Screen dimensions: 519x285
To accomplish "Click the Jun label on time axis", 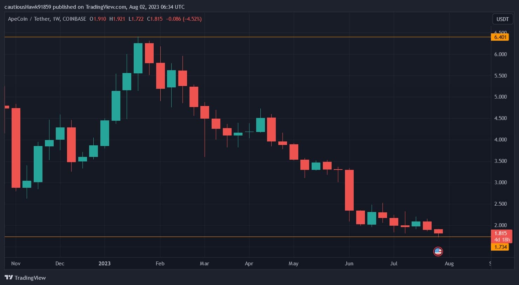I will click(x=349, y=263).
